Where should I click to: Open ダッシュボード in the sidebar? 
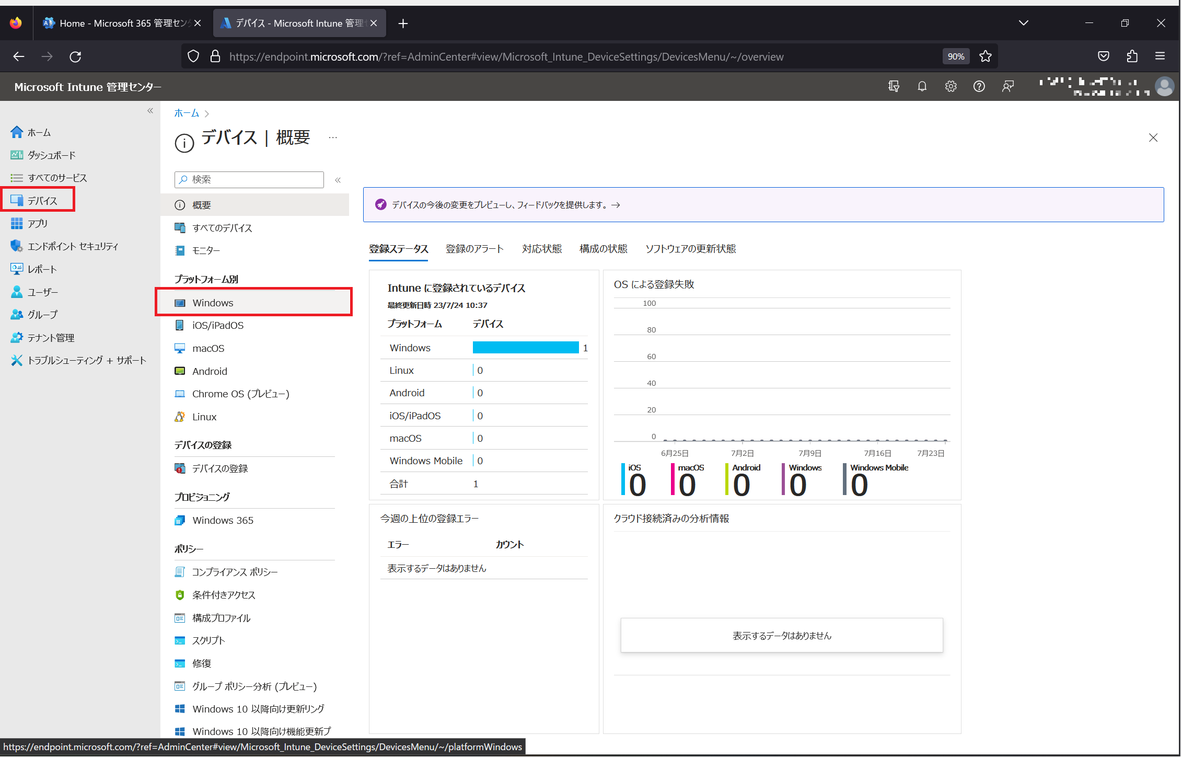tap(43, 155)
